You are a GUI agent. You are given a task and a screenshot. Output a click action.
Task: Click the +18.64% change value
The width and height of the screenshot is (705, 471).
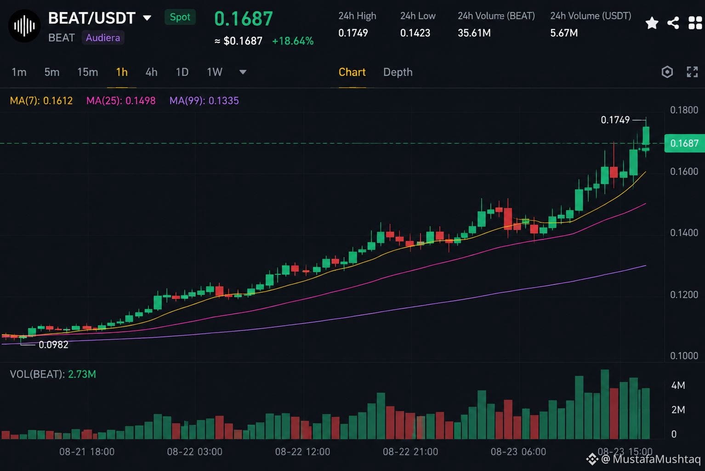293,41
